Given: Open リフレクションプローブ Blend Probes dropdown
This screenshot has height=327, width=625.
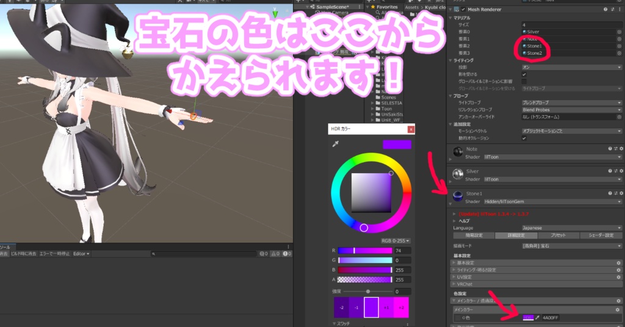Looking at the screenshot, I should coord(571,110).
